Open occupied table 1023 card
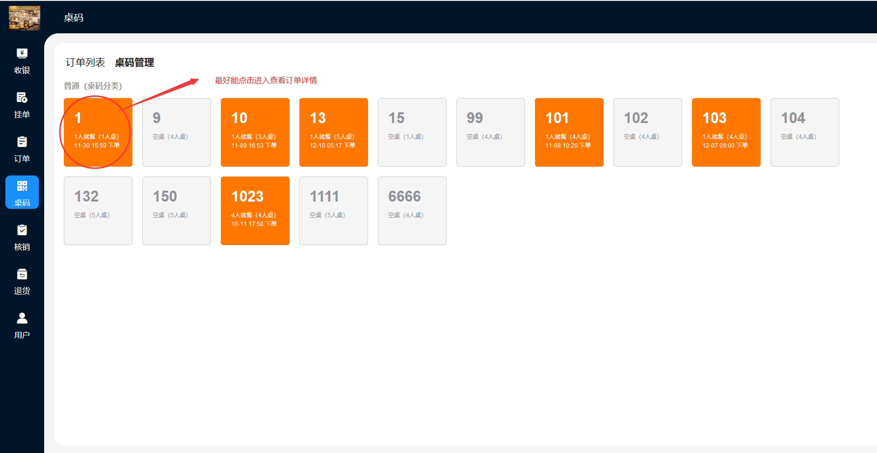Image resolution: width=877 pixels, height=453 pixels. tap(255, 211)
